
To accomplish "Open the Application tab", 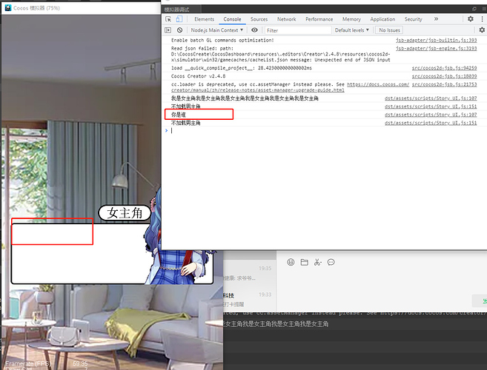I will click(x=382, y=19).
